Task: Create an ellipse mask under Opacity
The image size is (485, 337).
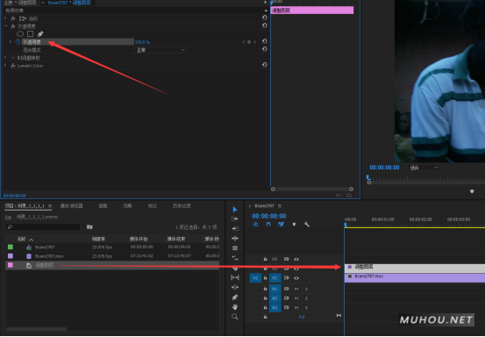Action: tap(20, 33)
